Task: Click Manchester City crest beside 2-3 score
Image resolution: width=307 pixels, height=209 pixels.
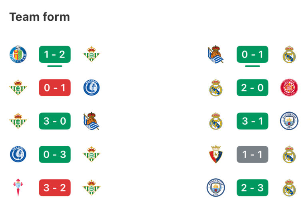Action: click(x=215, y=188)
